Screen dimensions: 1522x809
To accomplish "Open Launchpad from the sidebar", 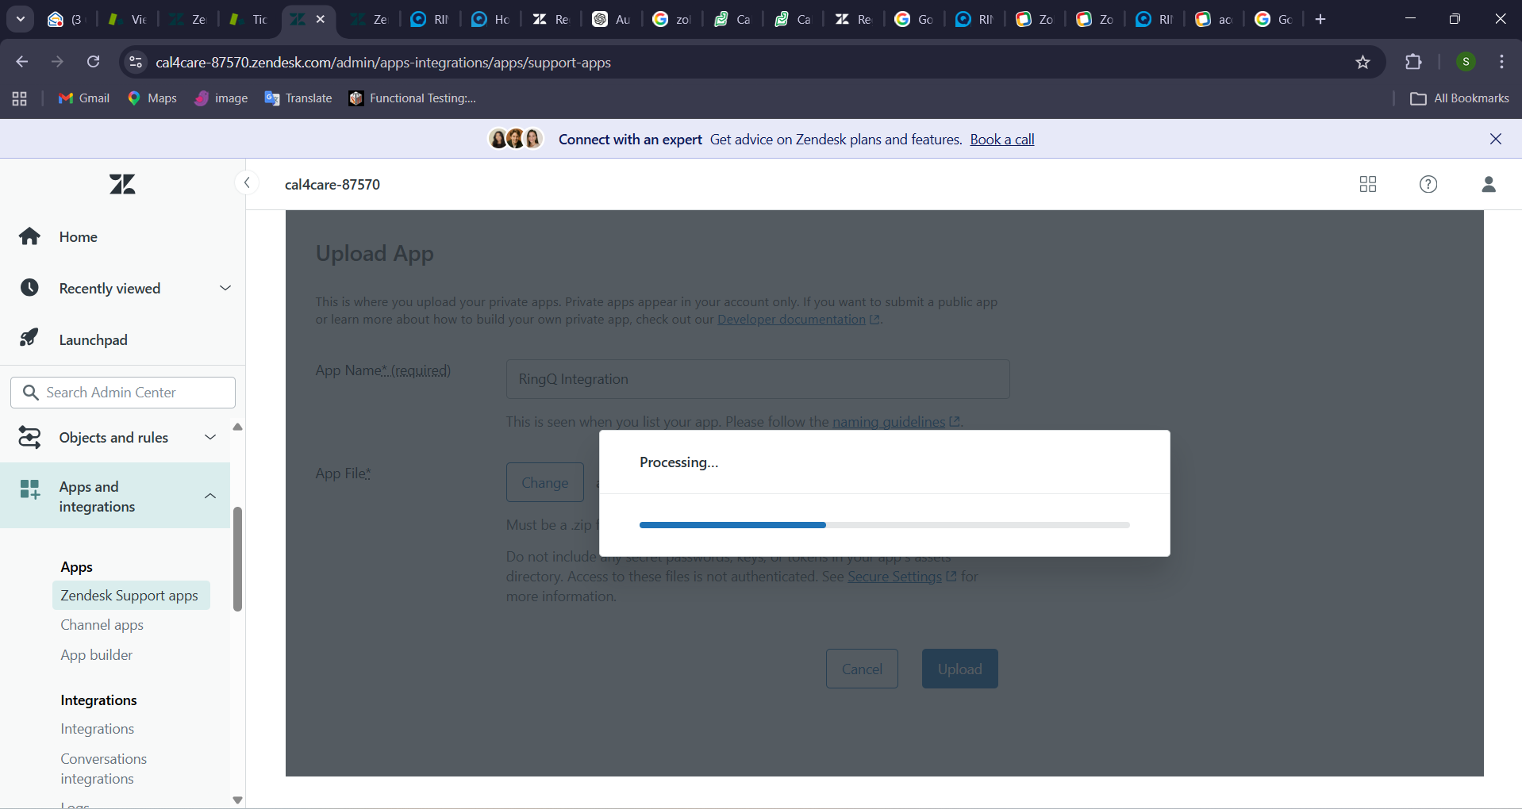I will (x=93, y=340).
